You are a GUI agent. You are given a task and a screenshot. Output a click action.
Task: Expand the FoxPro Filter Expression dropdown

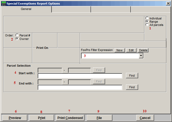141,56
